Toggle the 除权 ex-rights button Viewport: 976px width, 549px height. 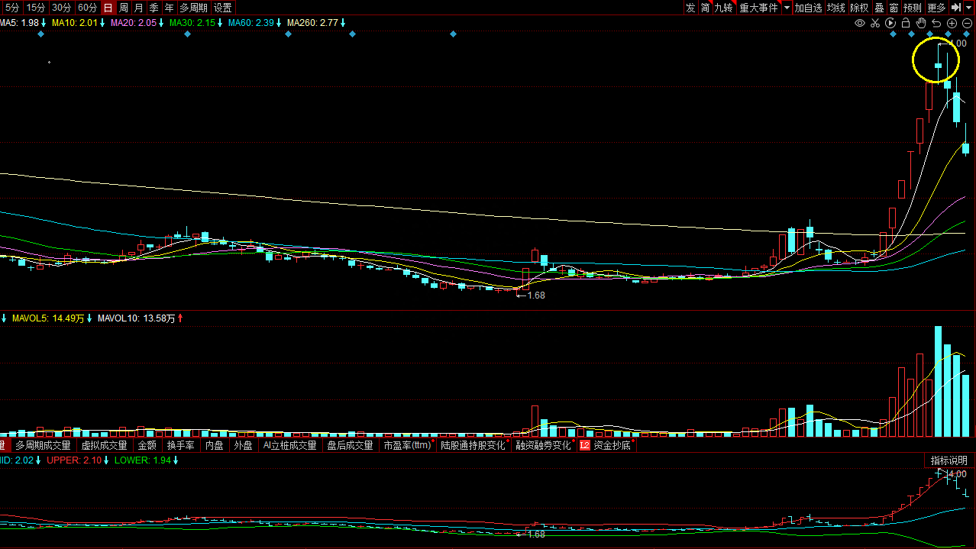click(x=859, y=8)
